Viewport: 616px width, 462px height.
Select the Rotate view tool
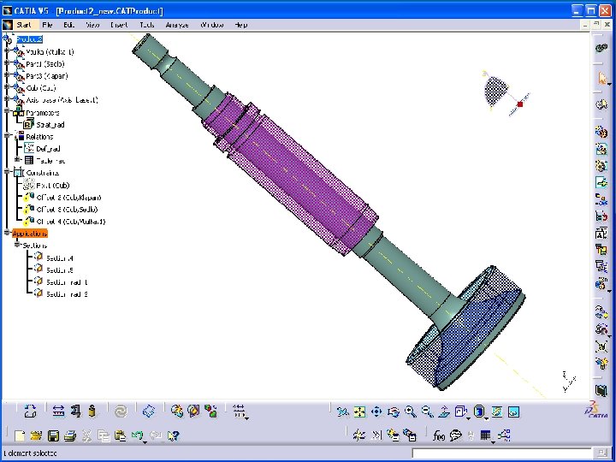coord(394,412)
